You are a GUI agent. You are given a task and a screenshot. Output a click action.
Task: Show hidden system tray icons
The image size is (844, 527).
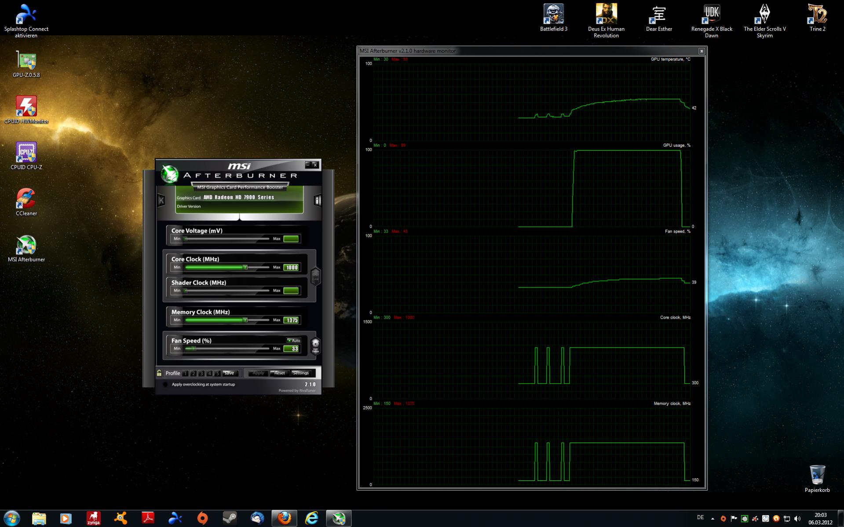pos(712,519)
